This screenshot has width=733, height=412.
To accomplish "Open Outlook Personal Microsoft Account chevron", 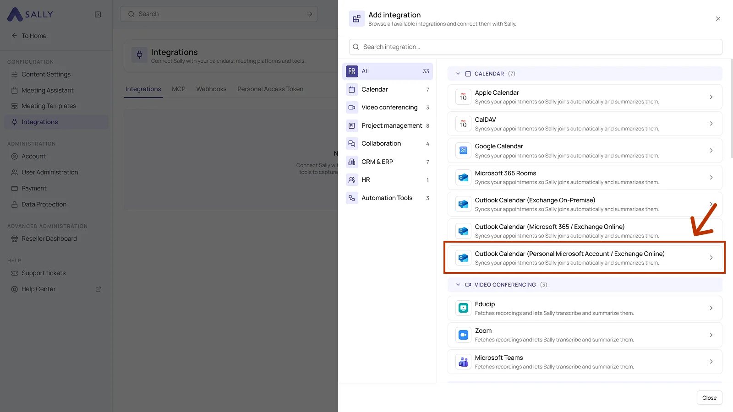I will (711, 258).
